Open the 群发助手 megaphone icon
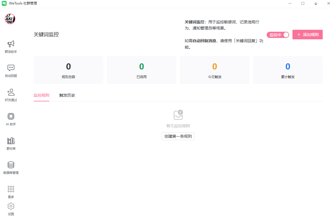Screen dimensions: 330x216 pyautogui.click(x=11, y=44)
